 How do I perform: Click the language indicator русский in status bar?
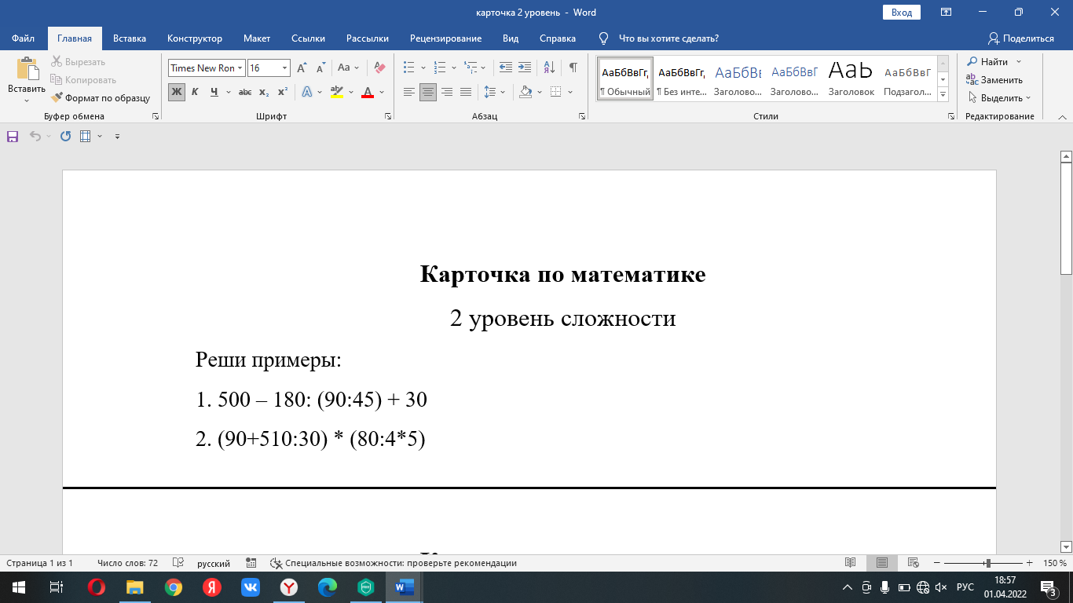coord(214,563)
